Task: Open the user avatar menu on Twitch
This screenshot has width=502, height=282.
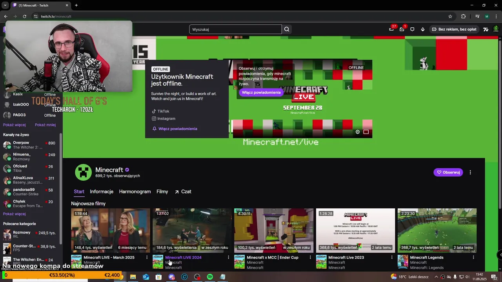Action: click(496, 29)
